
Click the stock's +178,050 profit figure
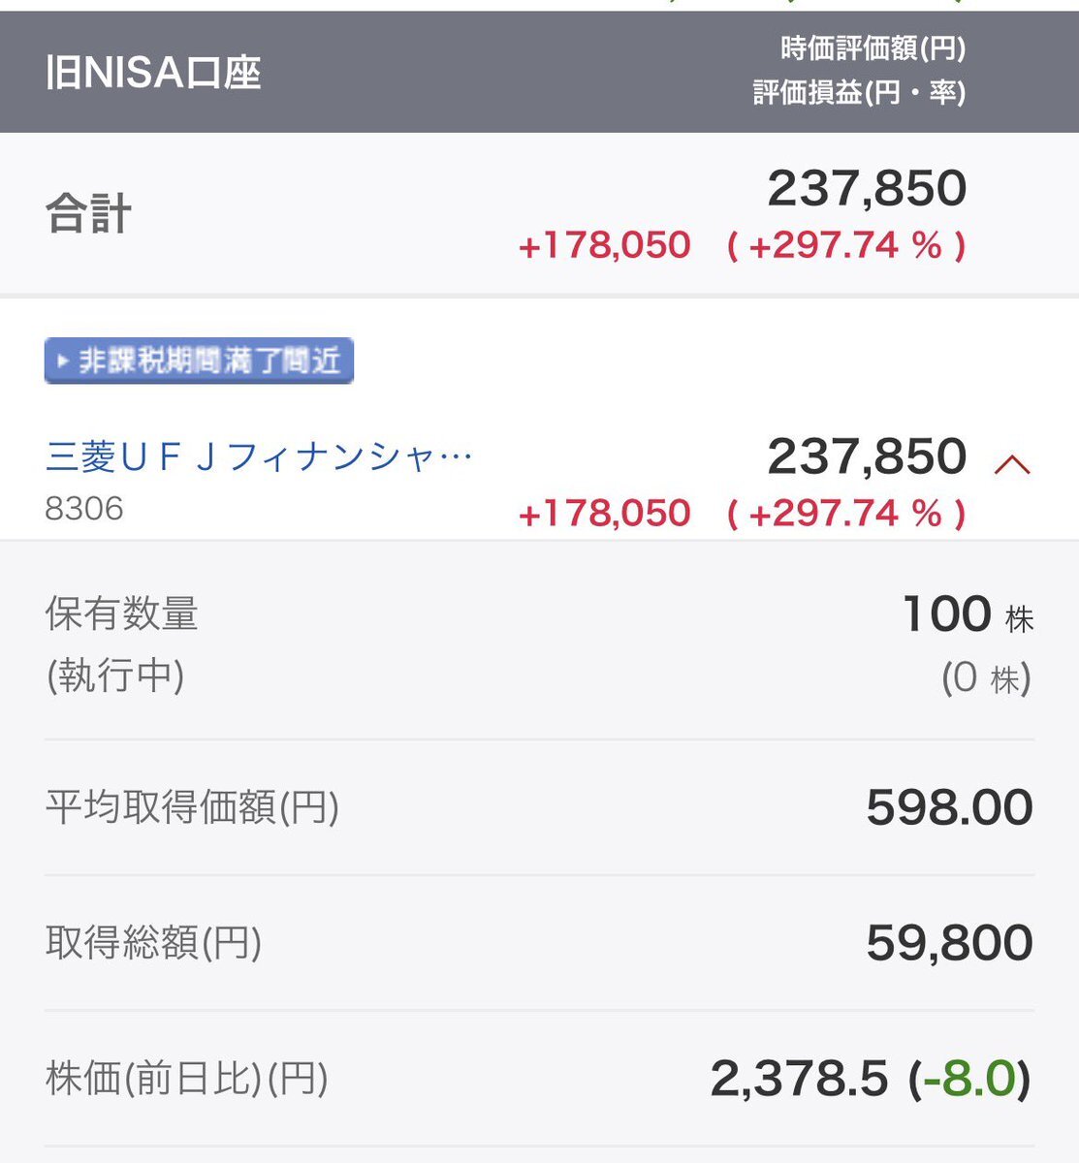[x=604, y=514]
